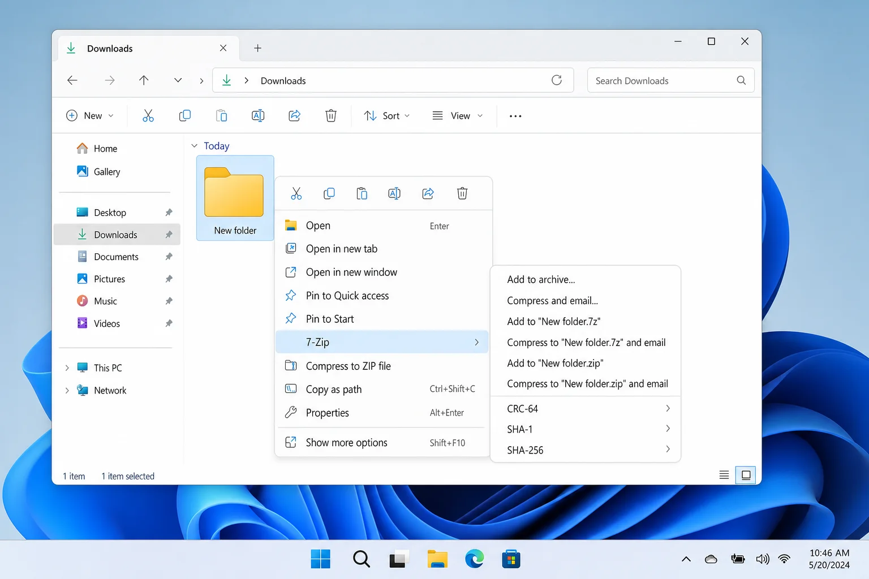The height and width of the screenshot is (579, 869).
Task: Choose Compress and email...
Action: pyautogui.click(x=586, y=301)
